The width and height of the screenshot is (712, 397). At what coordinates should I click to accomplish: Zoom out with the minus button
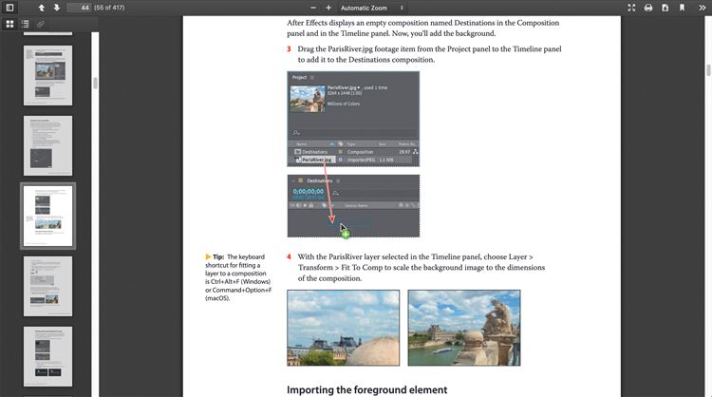(x=313, y=8)
